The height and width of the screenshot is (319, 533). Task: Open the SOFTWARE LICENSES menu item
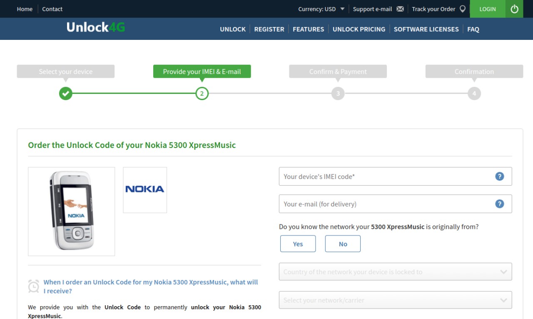426,29
